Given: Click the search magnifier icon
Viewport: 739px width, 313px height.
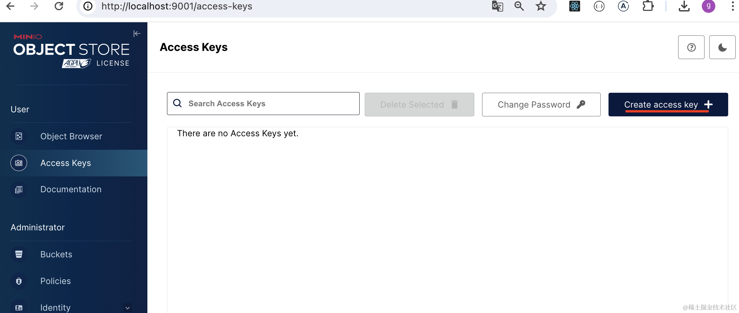Looking at the screenshot, I should (x=177, y=103).
